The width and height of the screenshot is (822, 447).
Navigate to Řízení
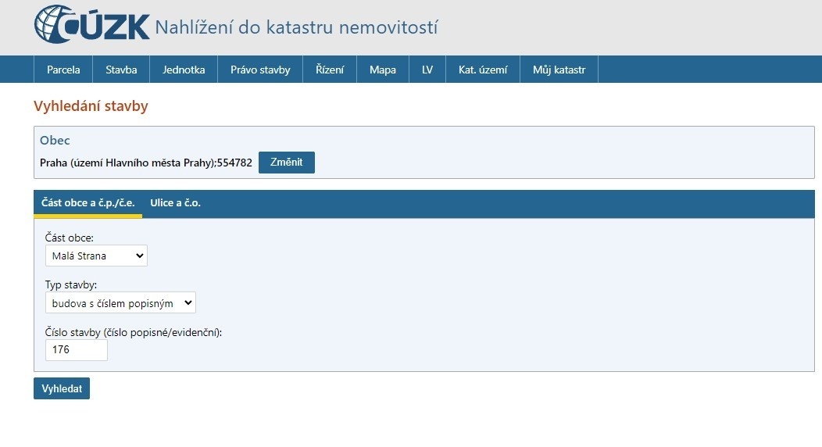click(x=330, y=70)
